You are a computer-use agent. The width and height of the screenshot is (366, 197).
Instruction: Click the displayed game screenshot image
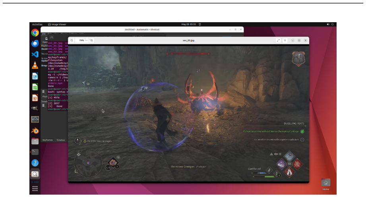point(189,113)
